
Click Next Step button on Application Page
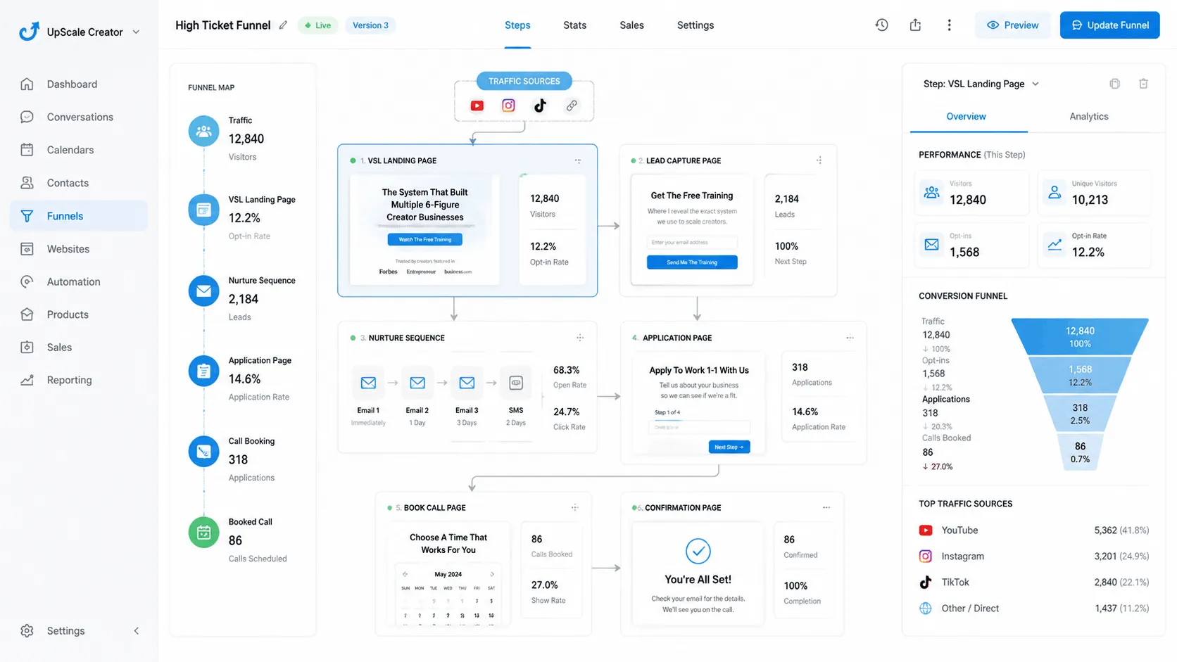[729, 447]
